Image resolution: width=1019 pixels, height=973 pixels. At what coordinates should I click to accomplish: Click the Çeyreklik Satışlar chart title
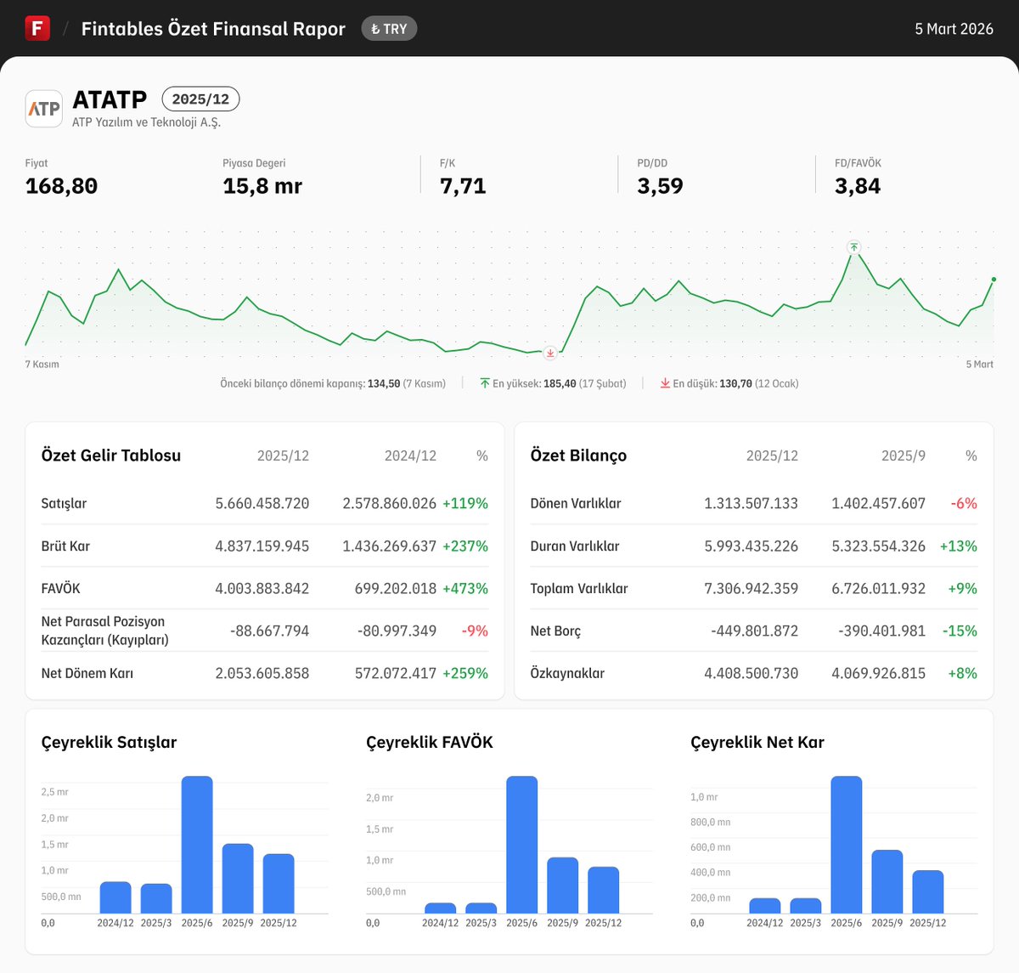coord(110,743)
